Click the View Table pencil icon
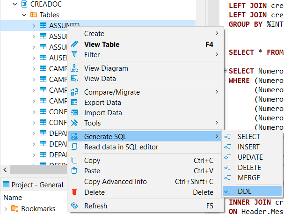284x214 pixels. tap(74, 44)
